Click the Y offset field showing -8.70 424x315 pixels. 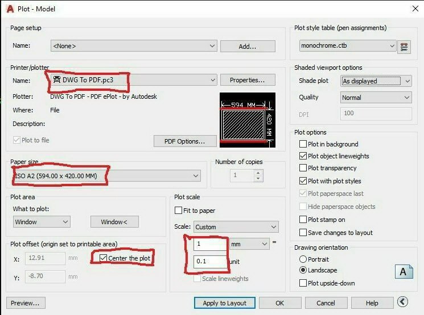pyautogui.click(x=45, y=276)
